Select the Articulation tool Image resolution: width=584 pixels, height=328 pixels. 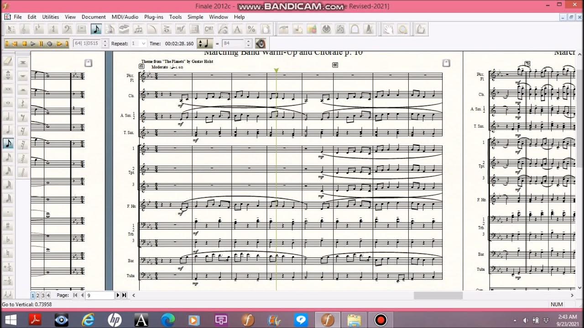[x=166, y=29]
